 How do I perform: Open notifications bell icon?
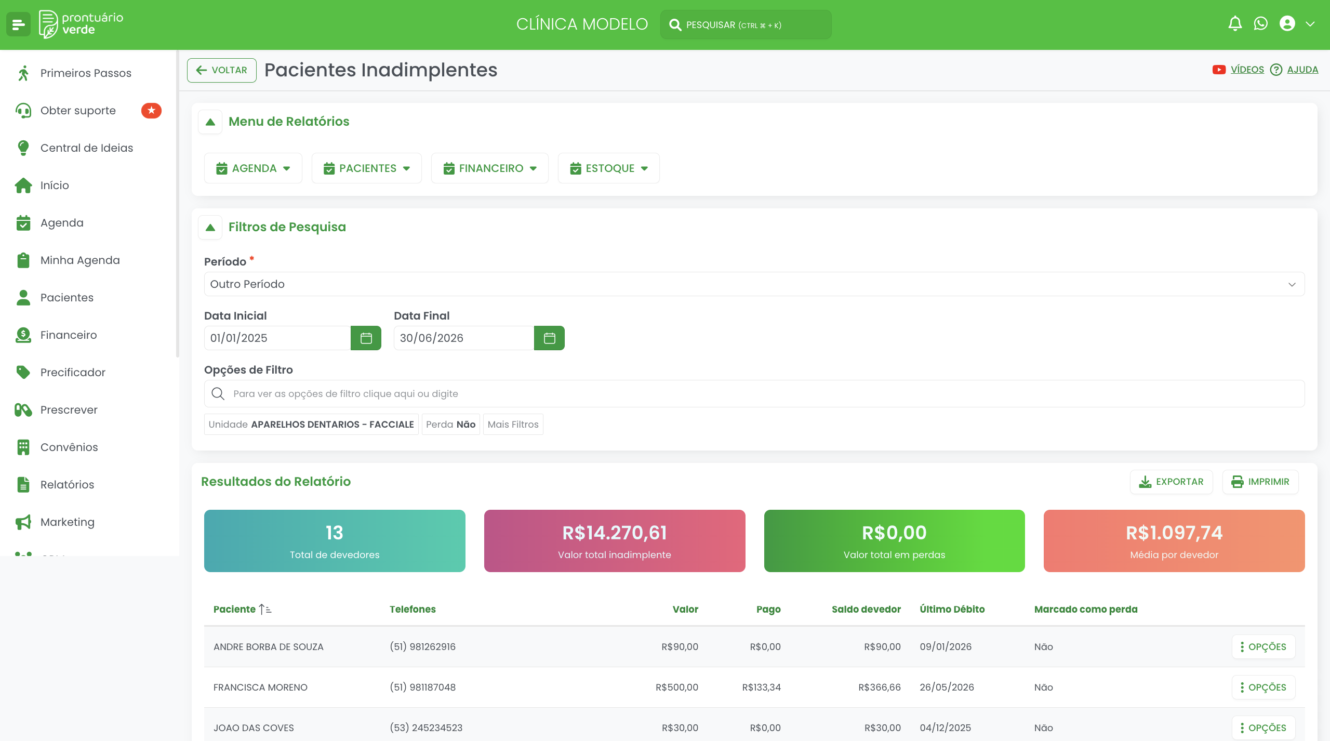point(1235,24)
